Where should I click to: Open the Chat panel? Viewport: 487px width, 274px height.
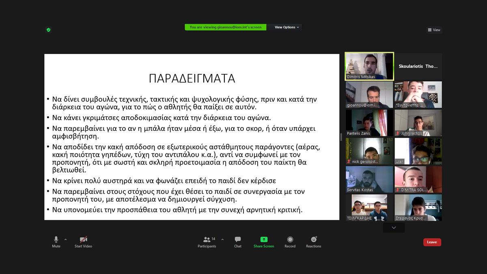pyautogui.click(x=238, y=242)
